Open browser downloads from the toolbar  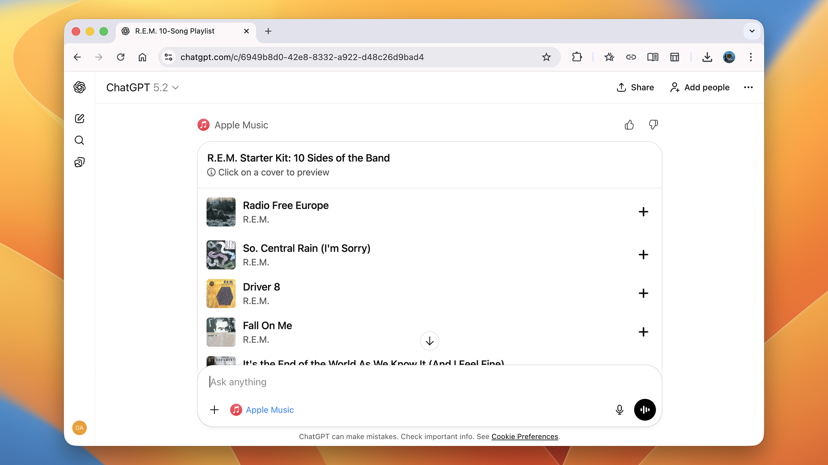pyautogui.click(x=707, y=57)
